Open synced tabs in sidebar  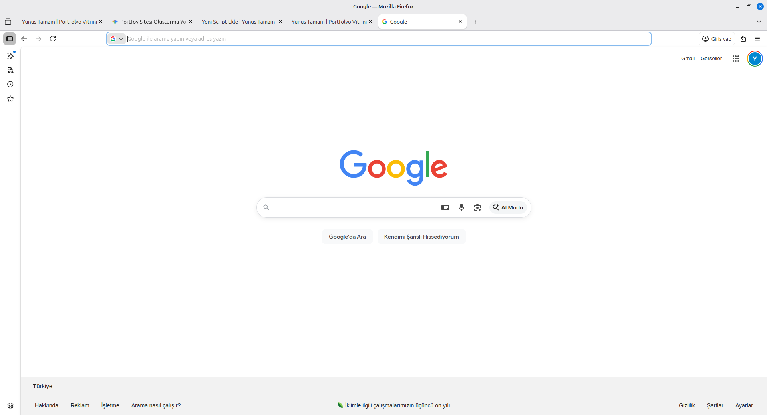pyautogui.click(x=10, y=70)
